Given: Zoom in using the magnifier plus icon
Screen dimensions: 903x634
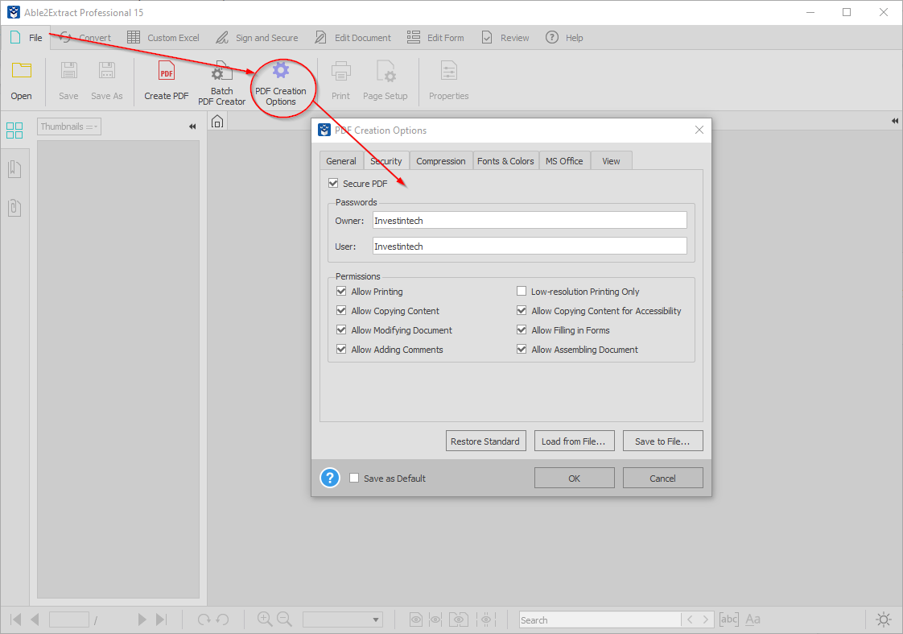Looking at the screenshot, I should [x=265, y=619].
